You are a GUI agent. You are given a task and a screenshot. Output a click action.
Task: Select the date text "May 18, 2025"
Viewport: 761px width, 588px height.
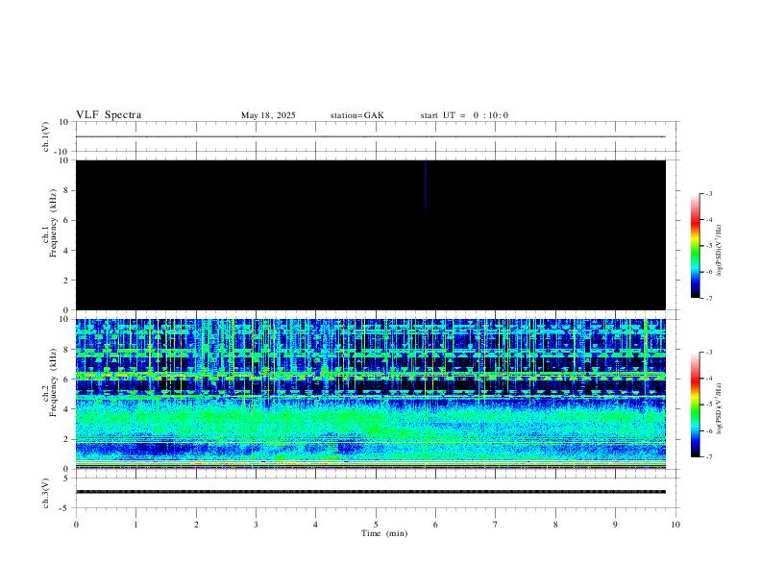point(268,115)
